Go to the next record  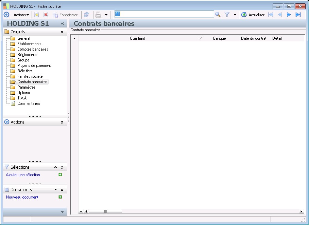pos(289,15)
